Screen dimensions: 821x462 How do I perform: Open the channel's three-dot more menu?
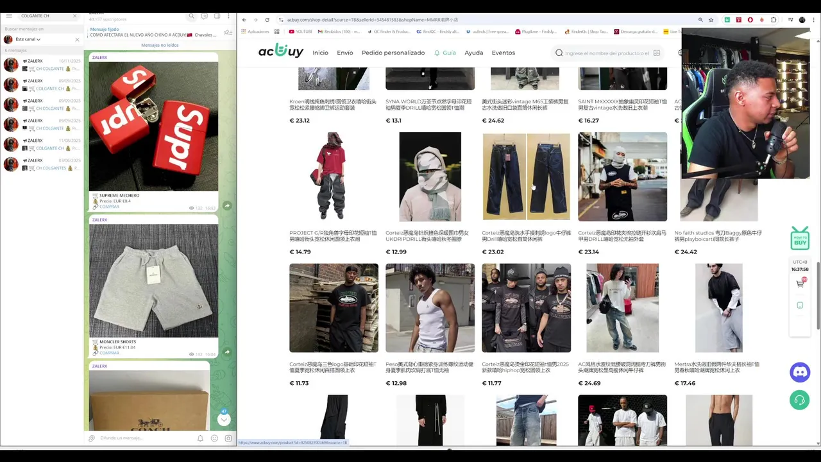click(228, 16)
